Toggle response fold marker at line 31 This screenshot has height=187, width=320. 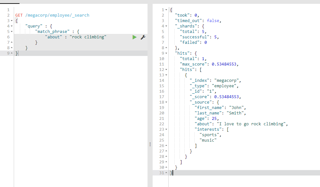(x=166, y=173)
